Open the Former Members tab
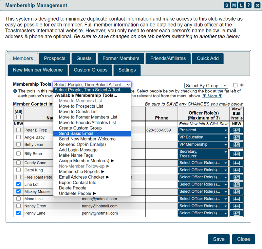The height and width of the screenshot is (249, 262). 121,59
